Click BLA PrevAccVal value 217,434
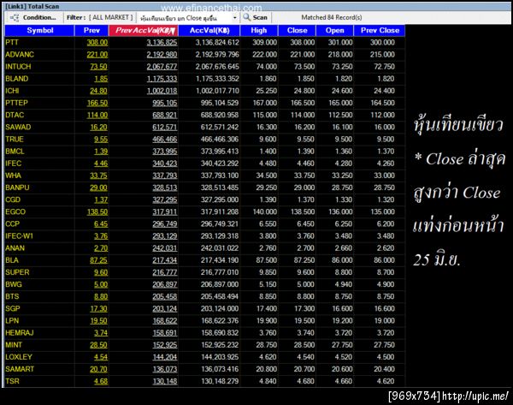The height and width of the screenshot is (405, 513). tap(164, 261)
